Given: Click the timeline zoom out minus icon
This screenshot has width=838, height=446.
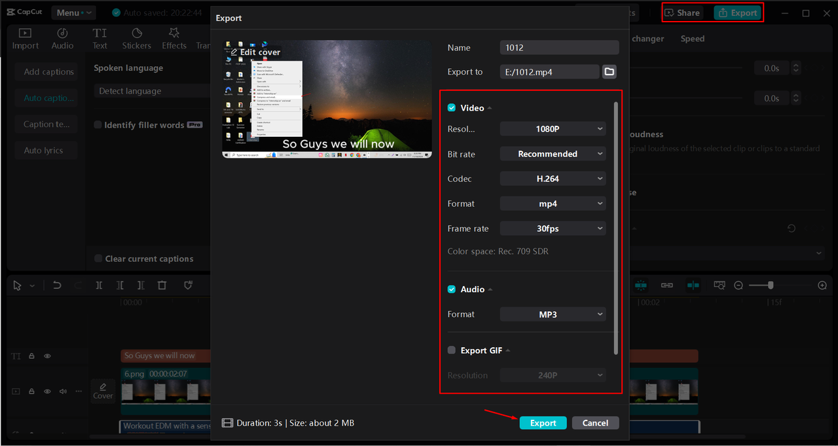Looking at the screenshot, I should pos(738,286).
